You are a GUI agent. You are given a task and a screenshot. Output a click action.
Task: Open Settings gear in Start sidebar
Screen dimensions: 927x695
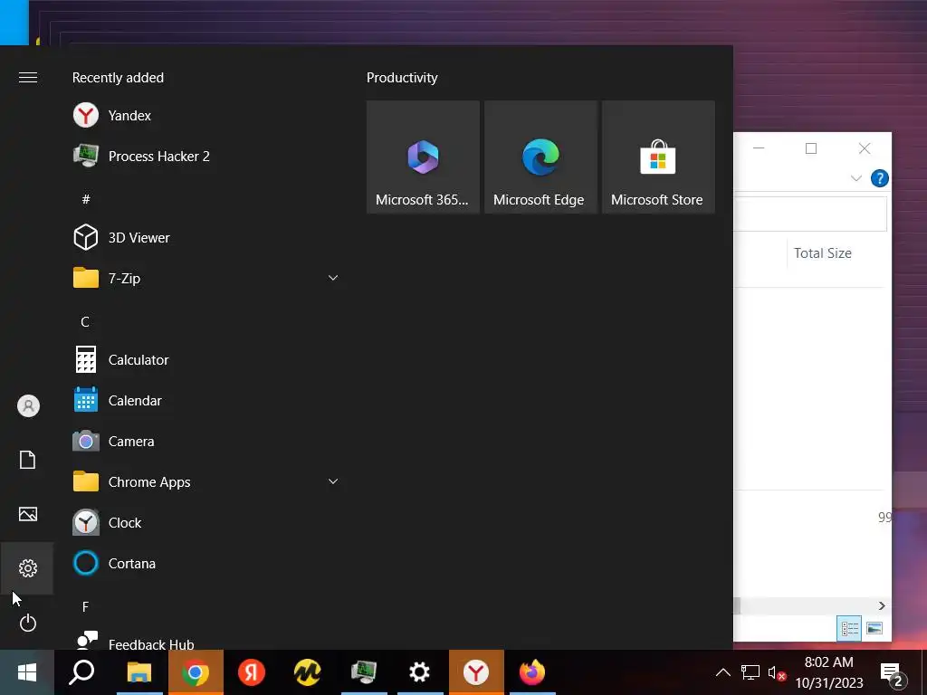tap(28, 568)
